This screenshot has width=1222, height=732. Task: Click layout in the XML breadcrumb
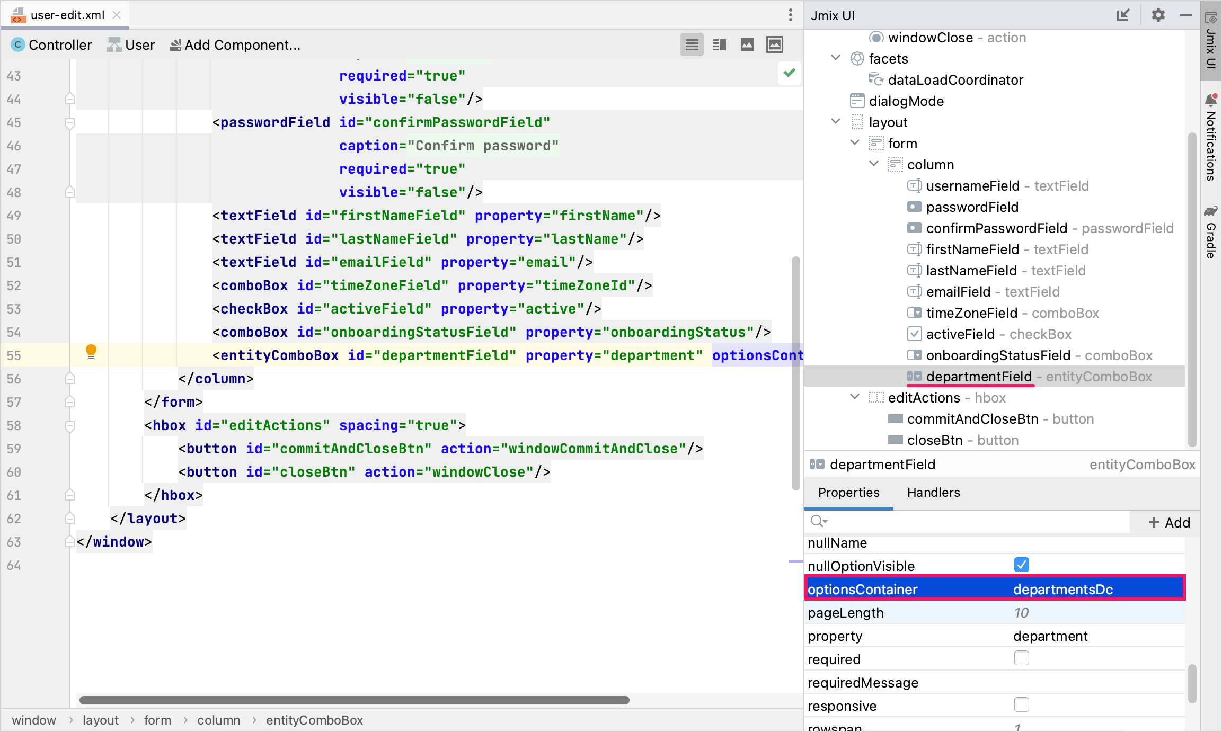[101, 720]
